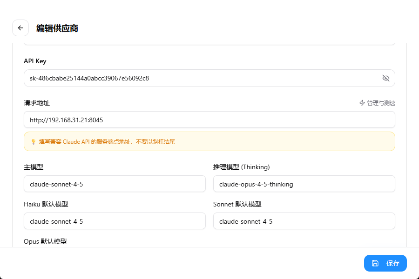Click the 请求地址 label

(x=37, y=103)
